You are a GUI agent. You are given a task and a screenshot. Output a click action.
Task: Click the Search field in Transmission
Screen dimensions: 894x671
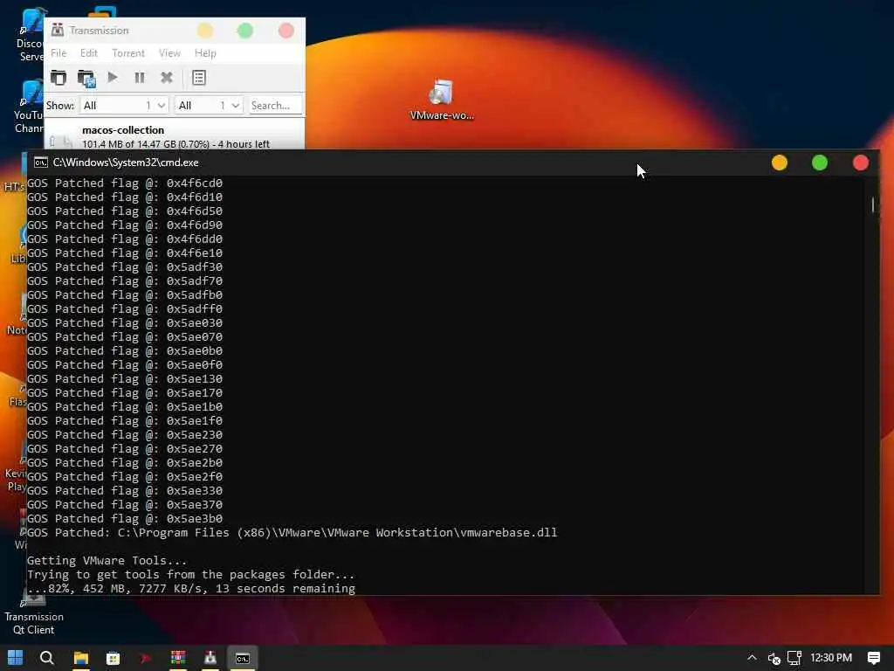click(x=275, y=106)
